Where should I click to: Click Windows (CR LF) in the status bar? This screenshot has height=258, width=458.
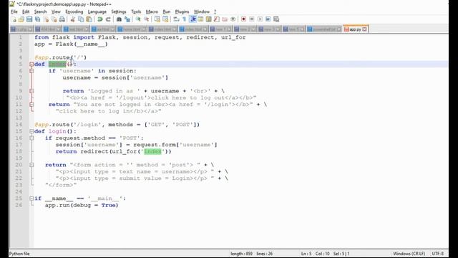coord(409,254)
